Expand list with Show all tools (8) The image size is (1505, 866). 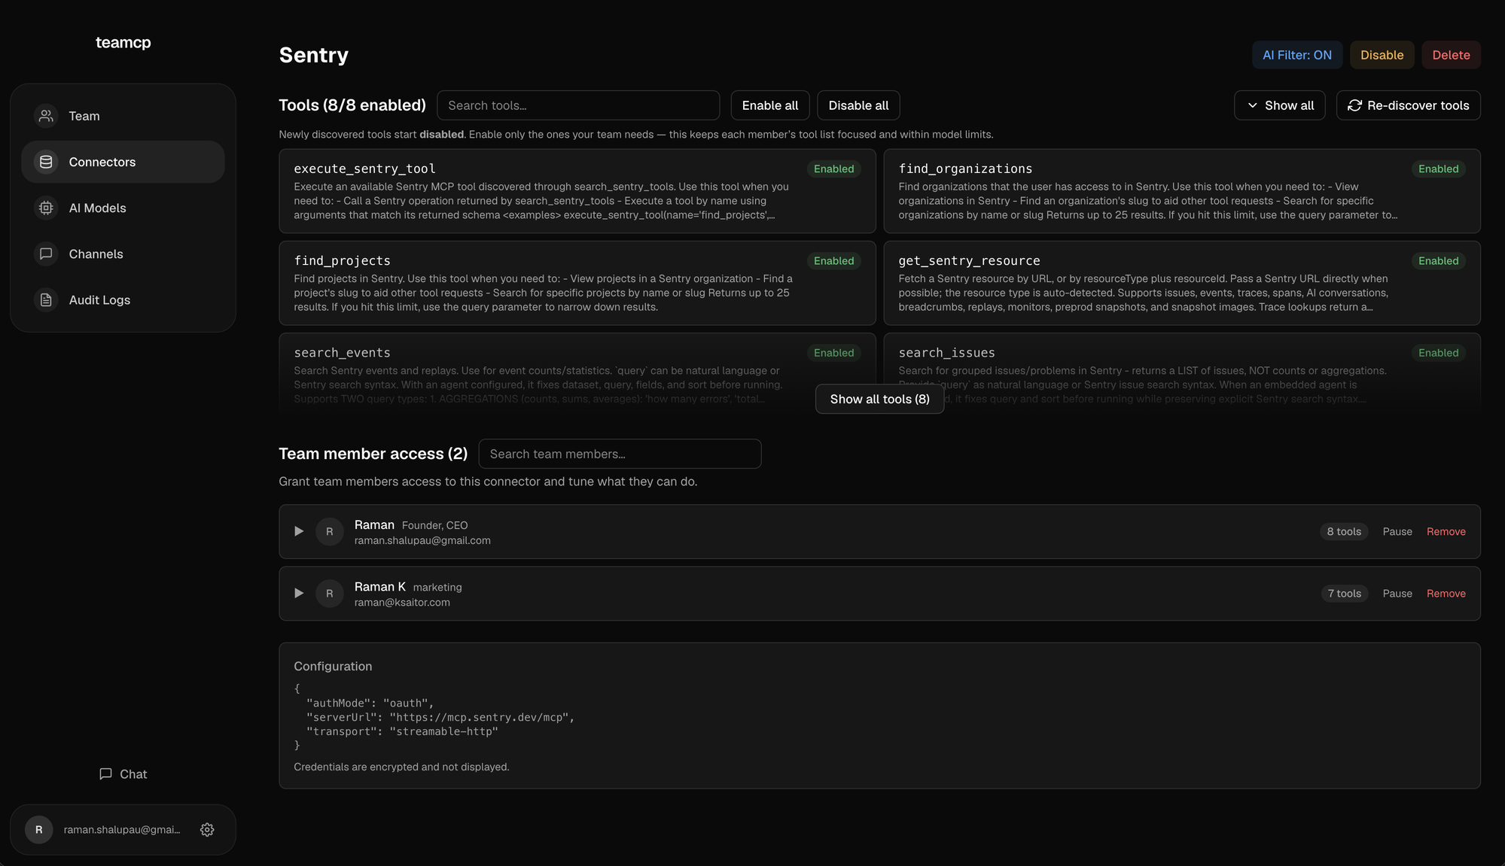click(879, 399)
